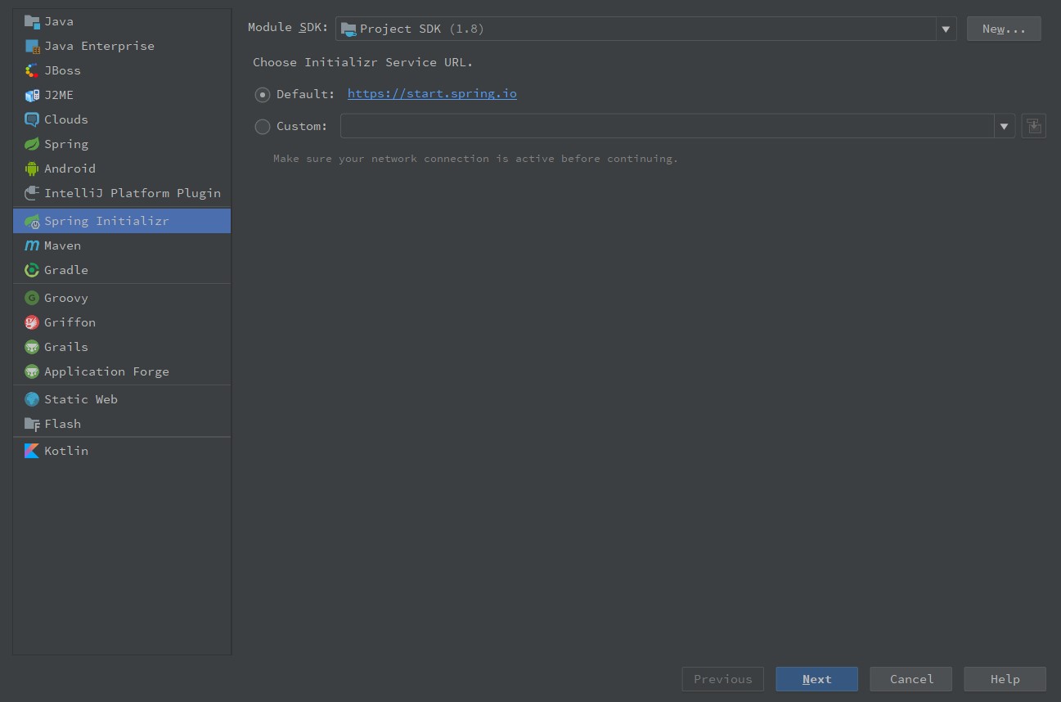This screenshot has width=1061, height=702.
Task: Choose the Android robot icon
Action: tap(32, 169)
